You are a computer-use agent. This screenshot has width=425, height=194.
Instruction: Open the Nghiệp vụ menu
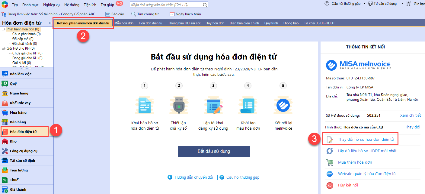(x=51, y=5)
